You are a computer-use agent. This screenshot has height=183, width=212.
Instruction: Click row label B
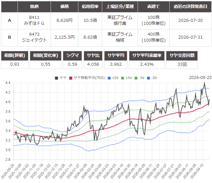click(x=10, y=37)
